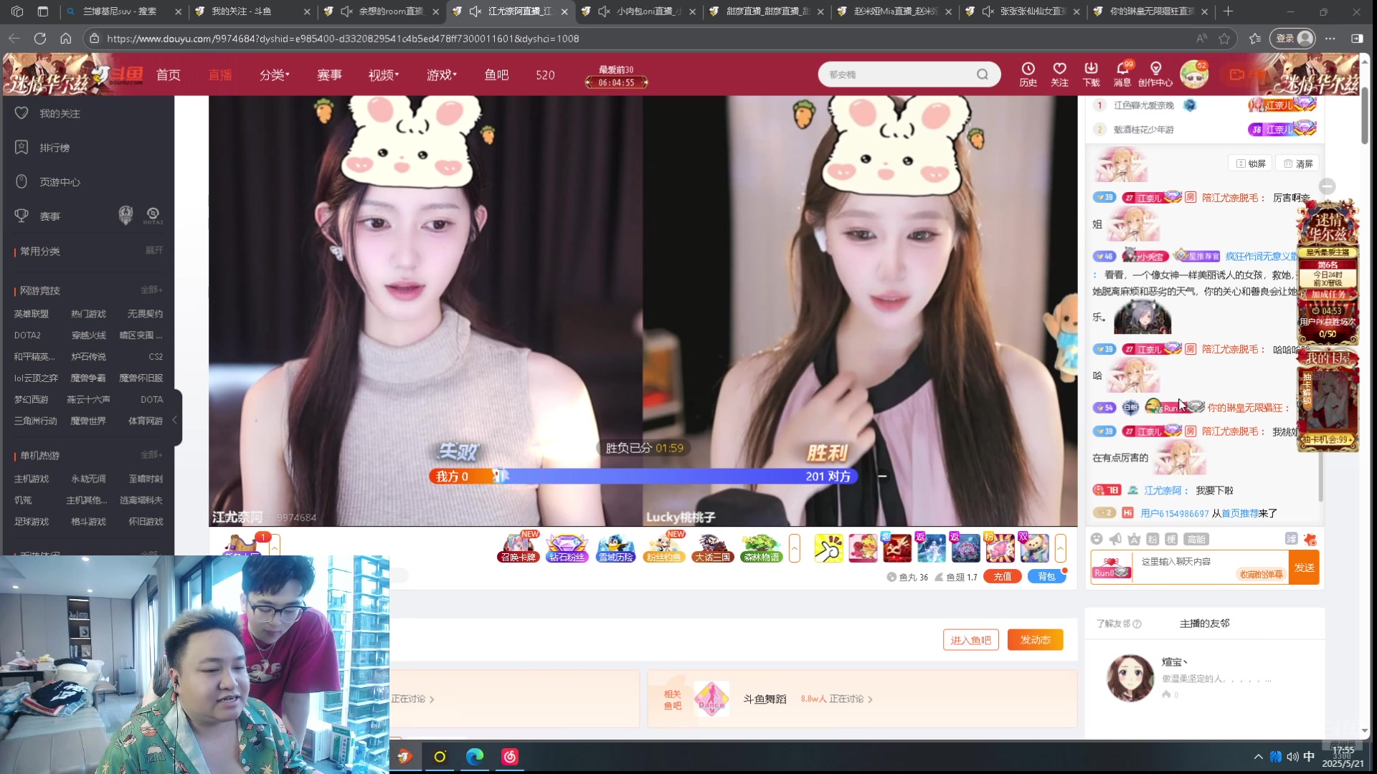Screen dimensions: 1377x774
Task: Open the 背包 backpack button
Action: [x=1046, y=576]
